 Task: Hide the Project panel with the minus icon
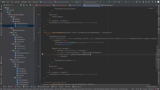(x=33, y=5)
